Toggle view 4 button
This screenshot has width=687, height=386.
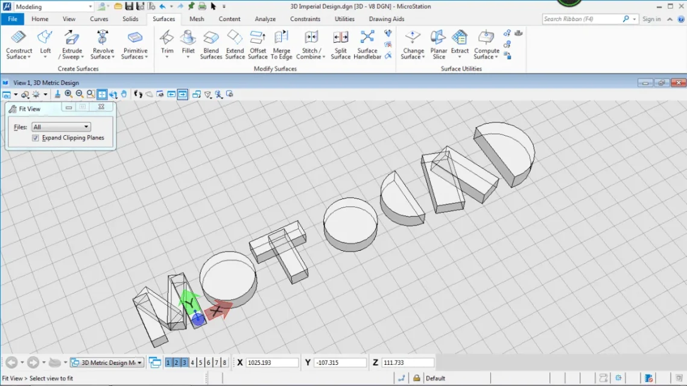tap(192, 362)
